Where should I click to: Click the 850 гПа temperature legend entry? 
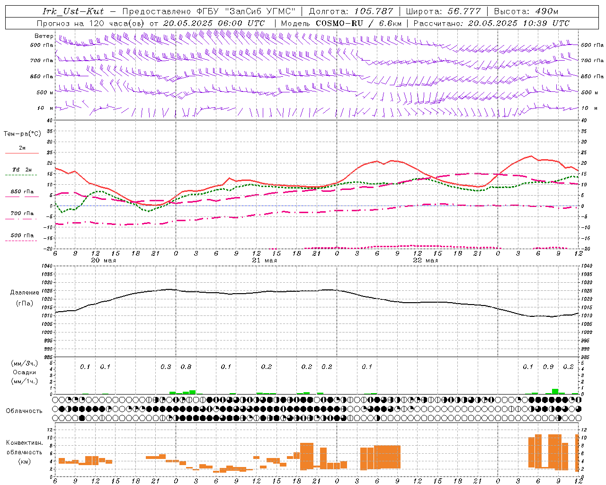tap(22, 191)
